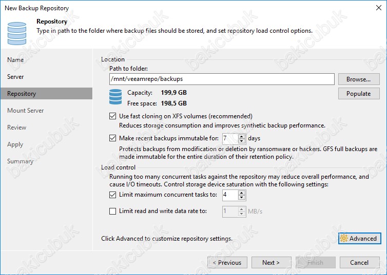Go back with the Previous button
Image resolution: width=387 pixels, height=275 pixels.
[227, 262]
